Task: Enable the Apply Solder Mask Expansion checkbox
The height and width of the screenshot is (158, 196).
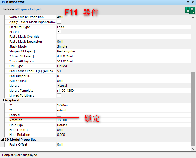Action: pos(59,22)
